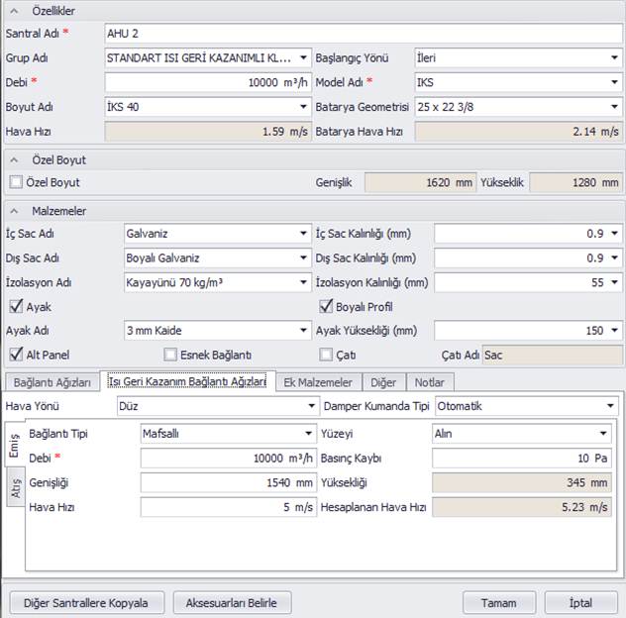Collapse the Özel Boyut section
The width and height of the screenshot is (626, 618).
(x=16, y=159)
